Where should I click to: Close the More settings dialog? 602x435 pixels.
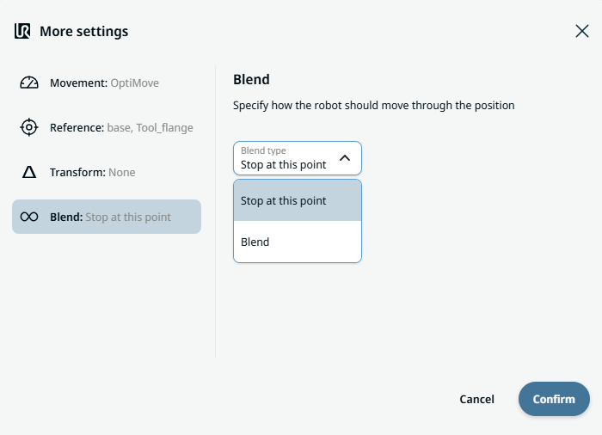click(x=581, y=32)
